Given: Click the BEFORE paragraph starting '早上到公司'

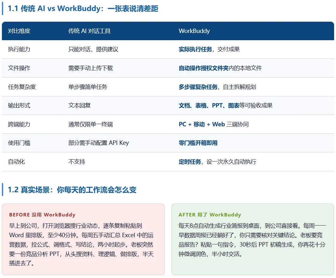Looking at the screenshot, I should click(81, 244).
